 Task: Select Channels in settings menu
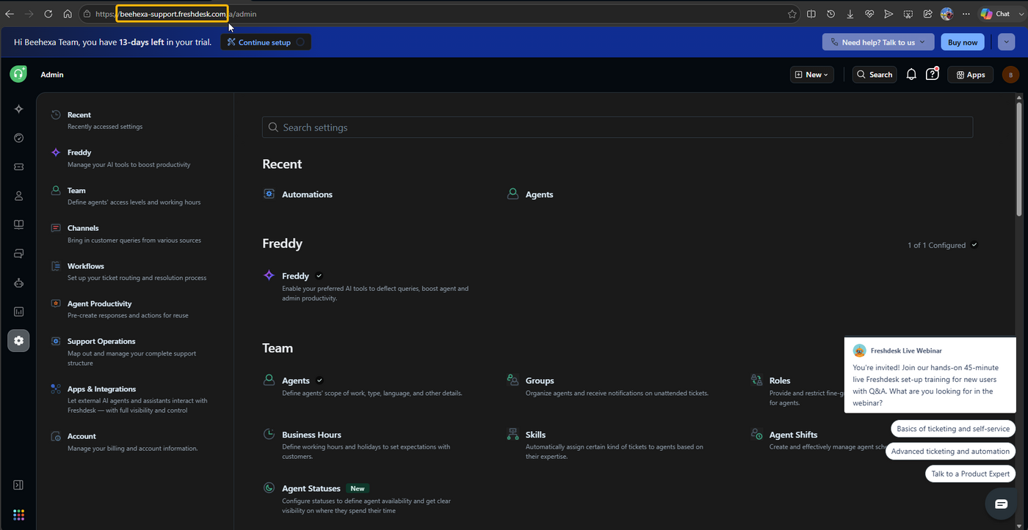coord(83,228)
